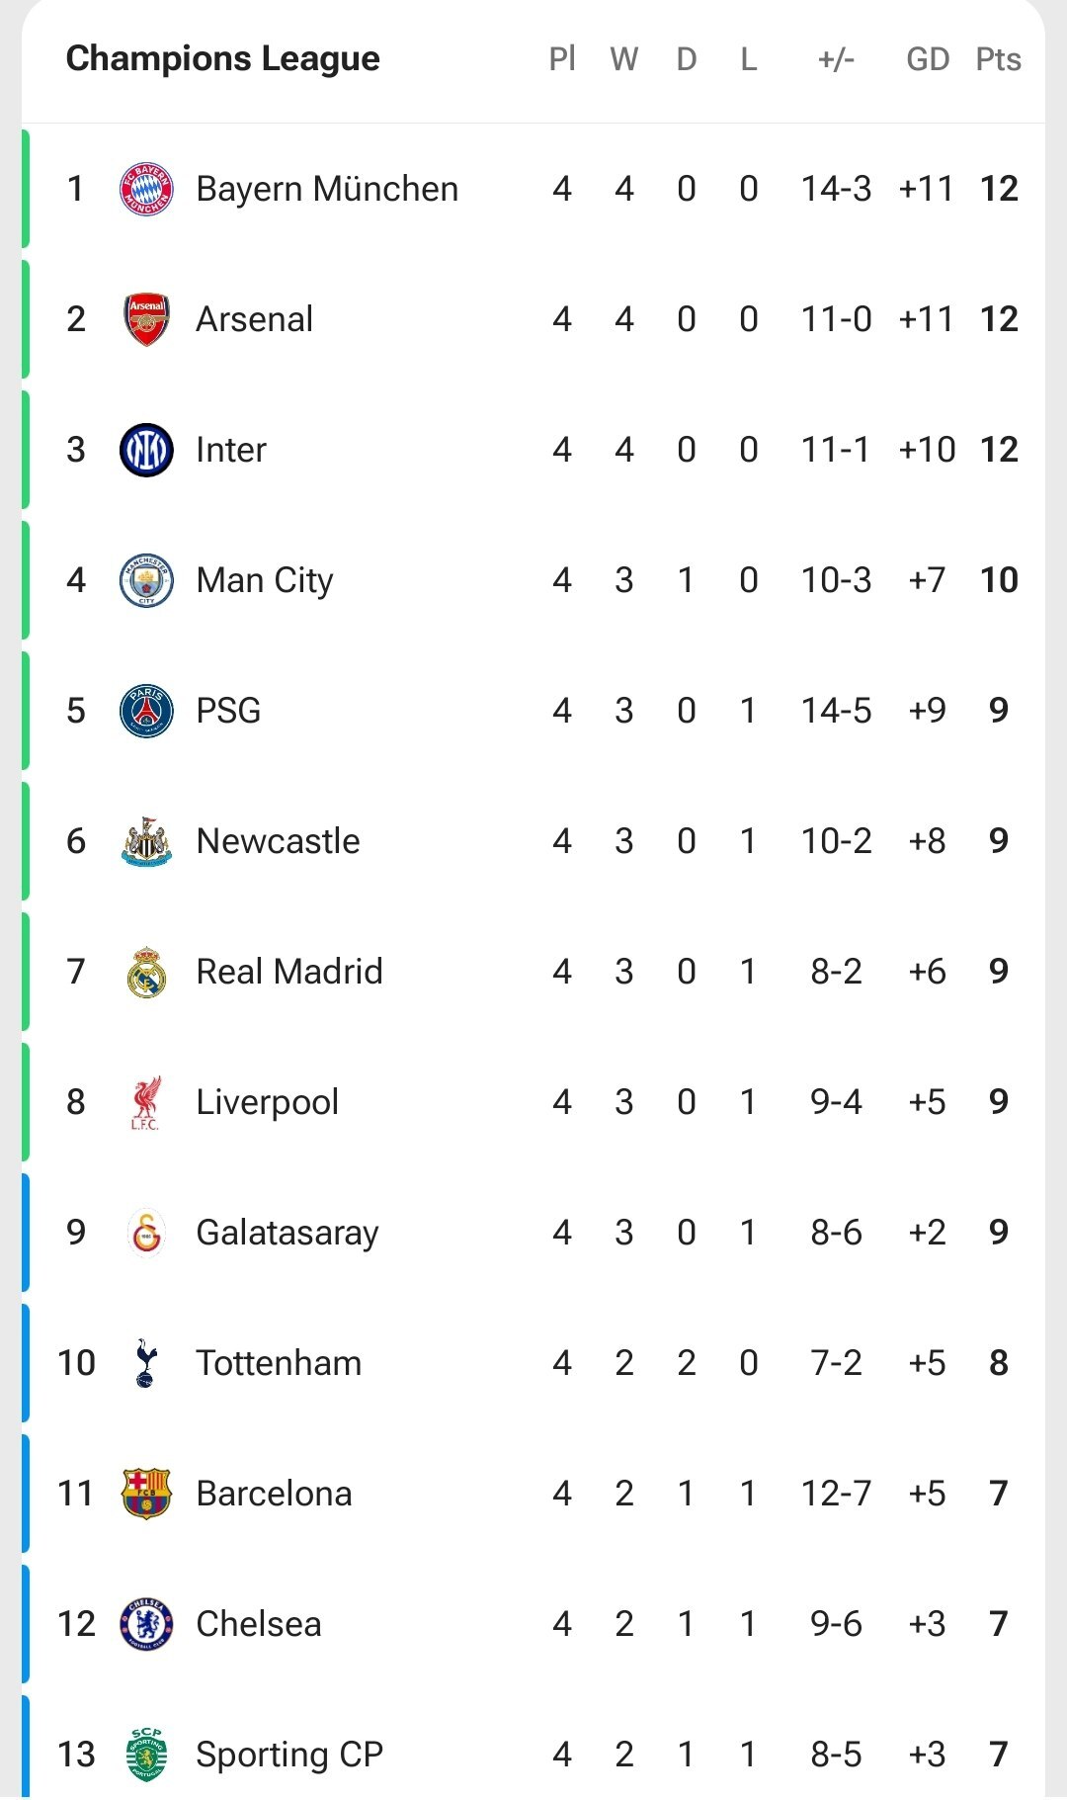Click the Pts column header
The width and height of the screenshot is (1067, 1800).
[998, 59]
